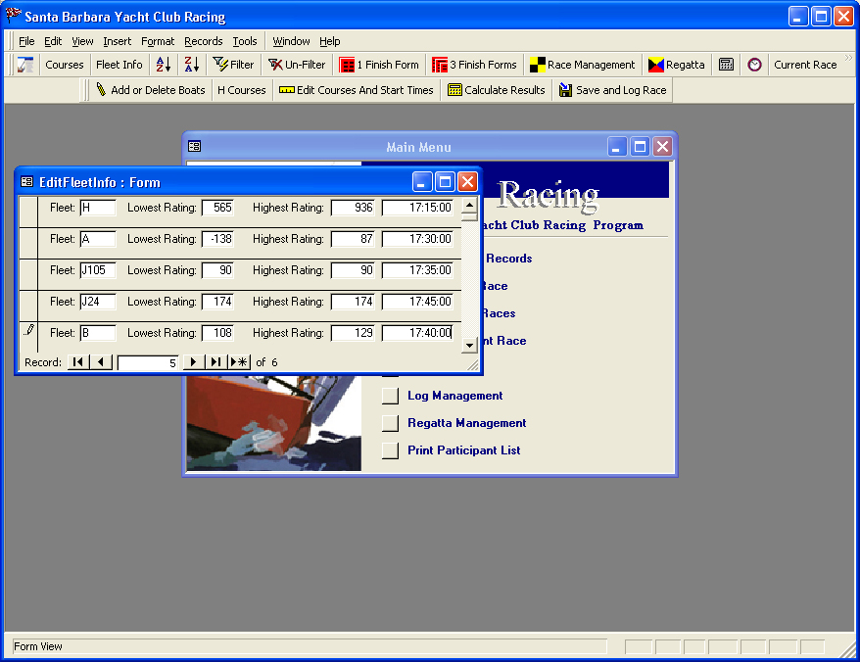
Task: Open the Edit menu
Action: [x=53, y=41]
